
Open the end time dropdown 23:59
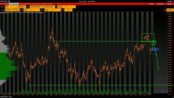16,10
